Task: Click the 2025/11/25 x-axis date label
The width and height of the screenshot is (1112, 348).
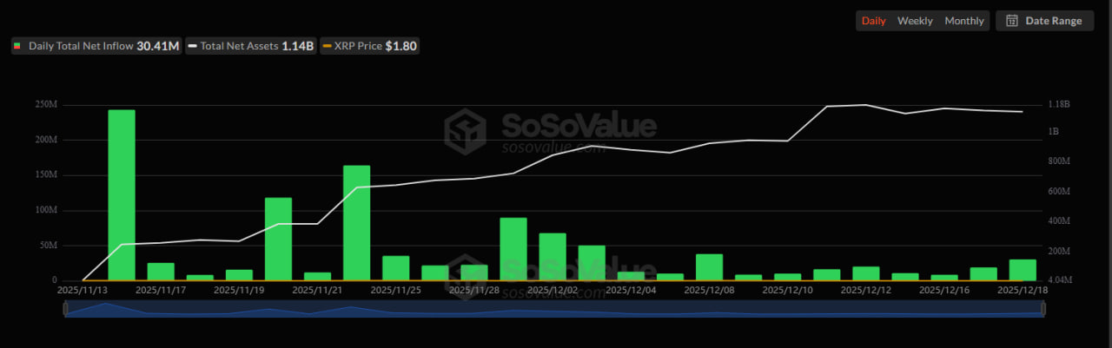Action: click(395, 290)
